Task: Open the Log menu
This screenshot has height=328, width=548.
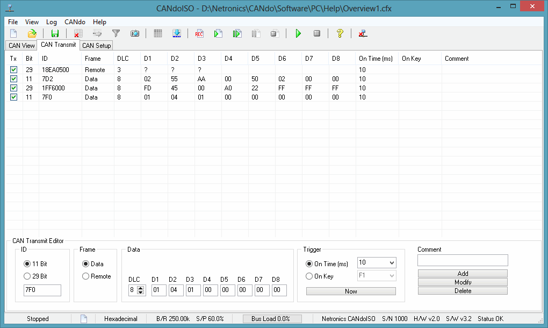Action: 52,22
